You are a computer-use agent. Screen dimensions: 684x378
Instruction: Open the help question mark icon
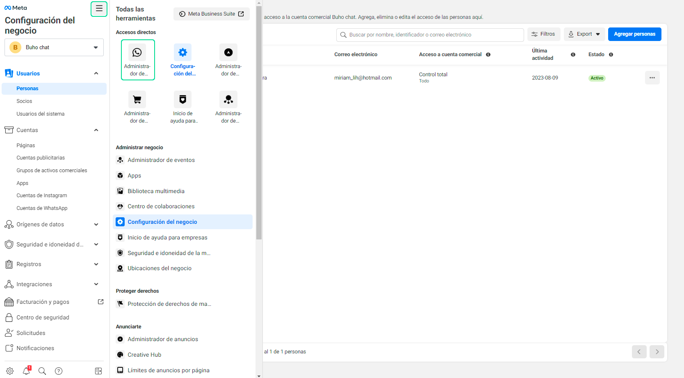pos(59,371)
